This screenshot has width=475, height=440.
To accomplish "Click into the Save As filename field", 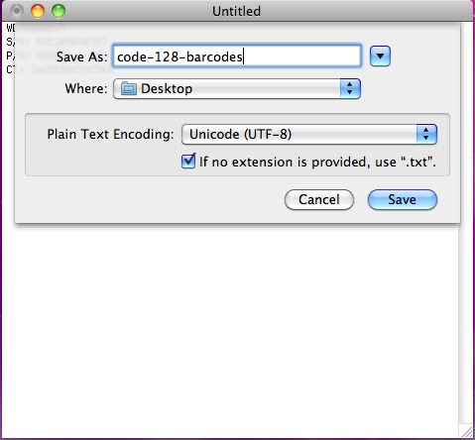I will pos(237,56).
